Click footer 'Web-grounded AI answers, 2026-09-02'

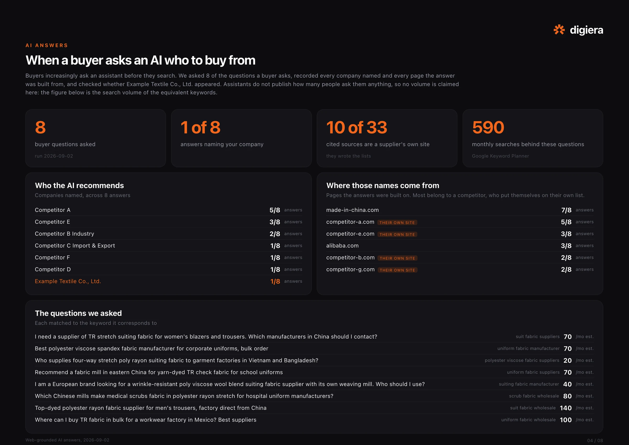67,440
